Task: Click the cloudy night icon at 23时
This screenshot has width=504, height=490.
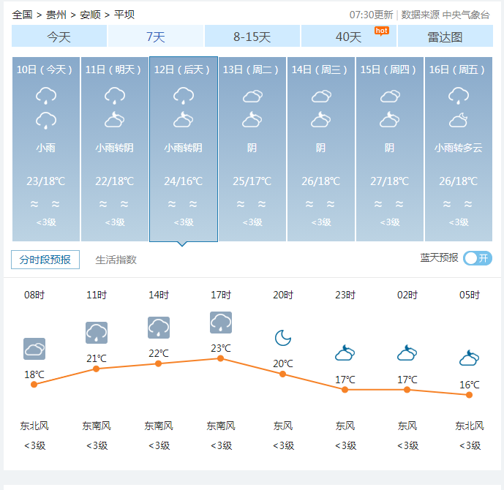Action: [345, 354]
